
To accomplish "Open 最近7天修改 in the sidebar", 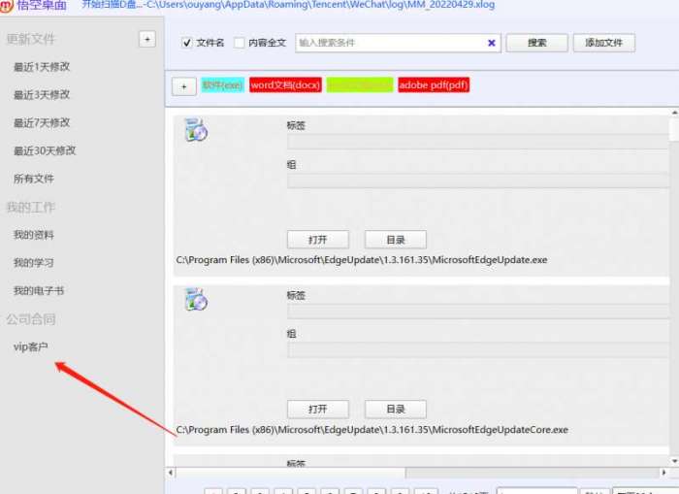I will (42, 122).
